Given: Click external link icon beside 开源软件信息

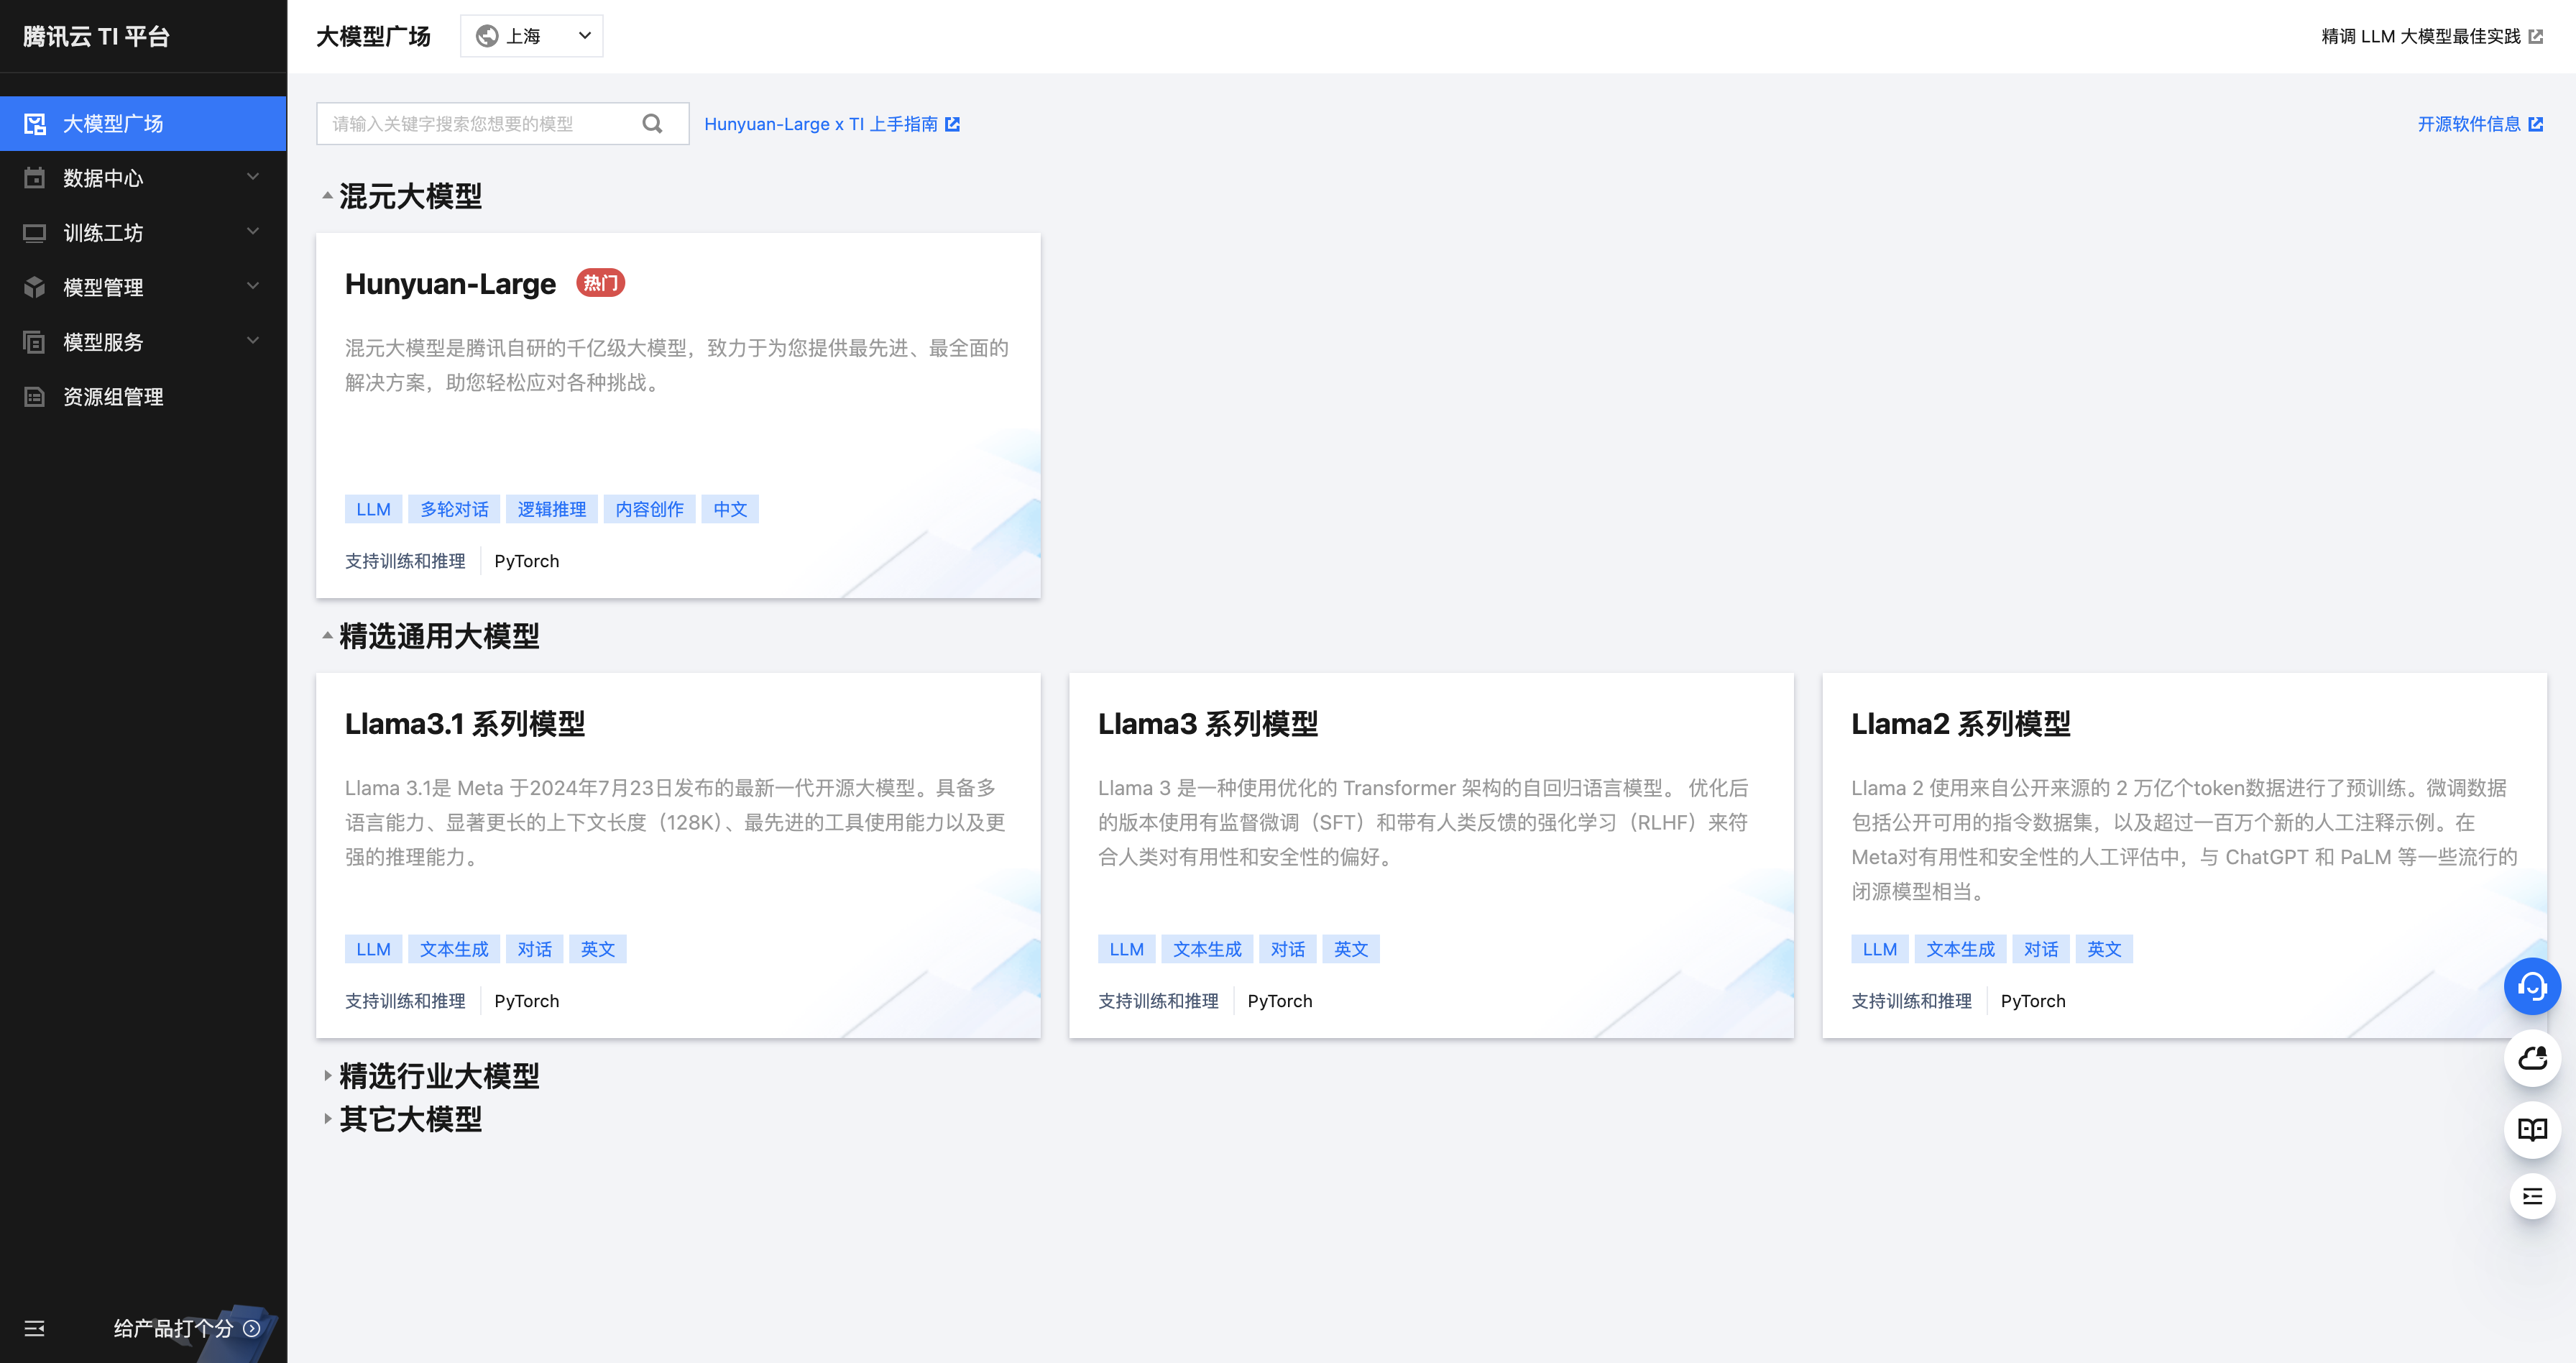Looking at the screenshot, I should pos(2536,124).
